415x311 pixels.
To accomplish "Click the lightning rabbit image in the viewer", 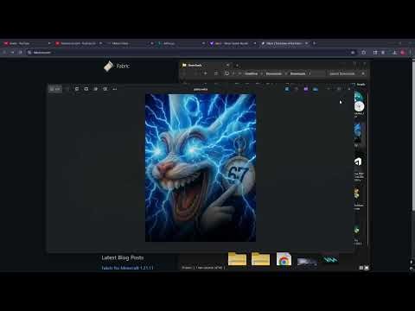I will click(x=201, y=168).
